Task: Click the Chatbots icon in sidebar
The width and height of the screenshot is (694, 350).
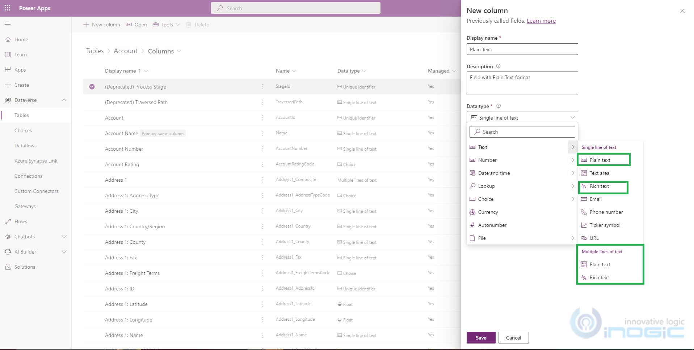Action: point(8,237)
